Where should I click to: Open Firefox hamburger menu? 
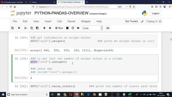point(170,7)
